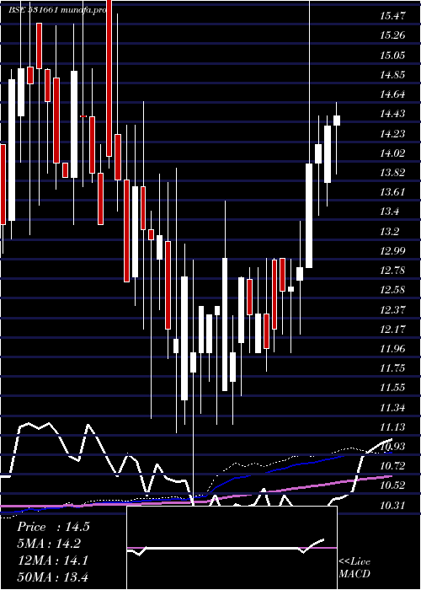Click the 13.61 price label
Image resolution: width=421 pixels, height=590 pixels.
(x=393, y=192)
